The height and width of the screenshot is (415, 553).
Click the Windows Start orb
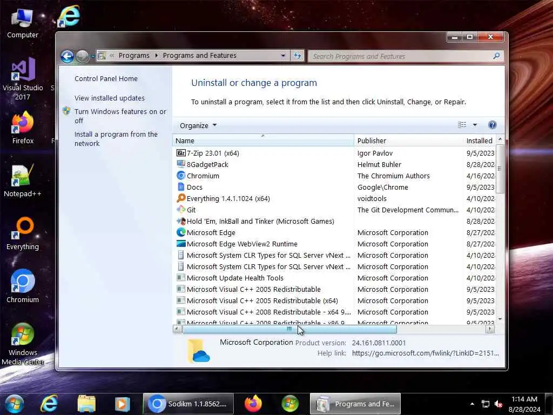point(14,404)
